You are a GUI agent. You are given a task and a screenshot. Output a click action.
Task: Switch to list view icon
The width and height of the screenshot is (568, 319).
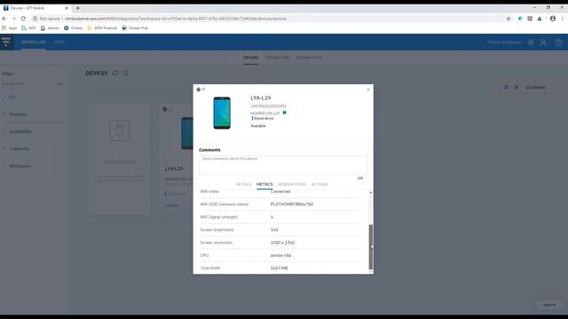pos(517,88)
